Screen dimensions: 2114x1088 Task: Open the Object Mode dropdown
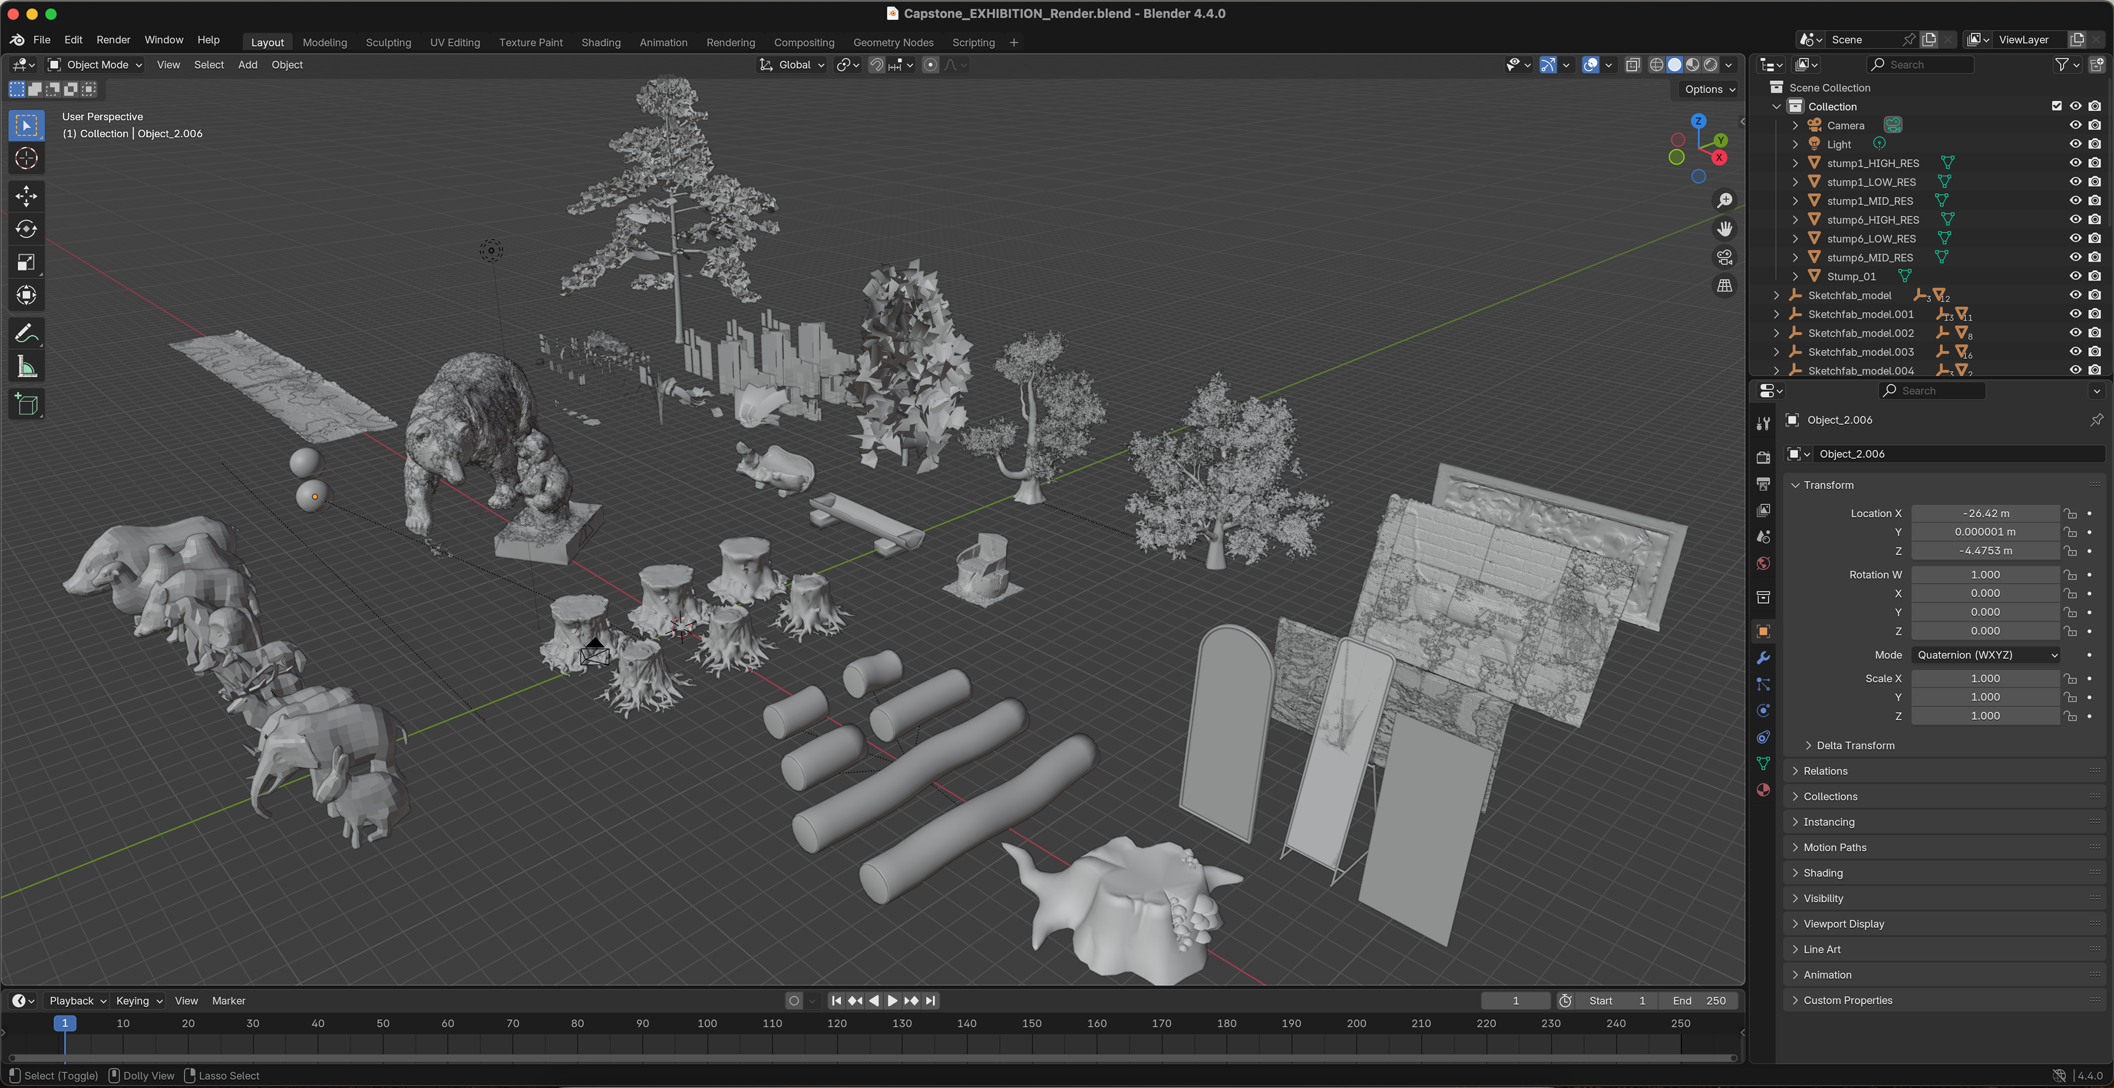[x=94, y=65]
